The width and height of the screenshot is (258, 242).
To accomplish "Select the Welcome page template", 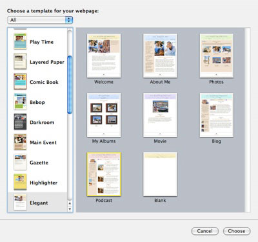I will click(x=104, y=55).
